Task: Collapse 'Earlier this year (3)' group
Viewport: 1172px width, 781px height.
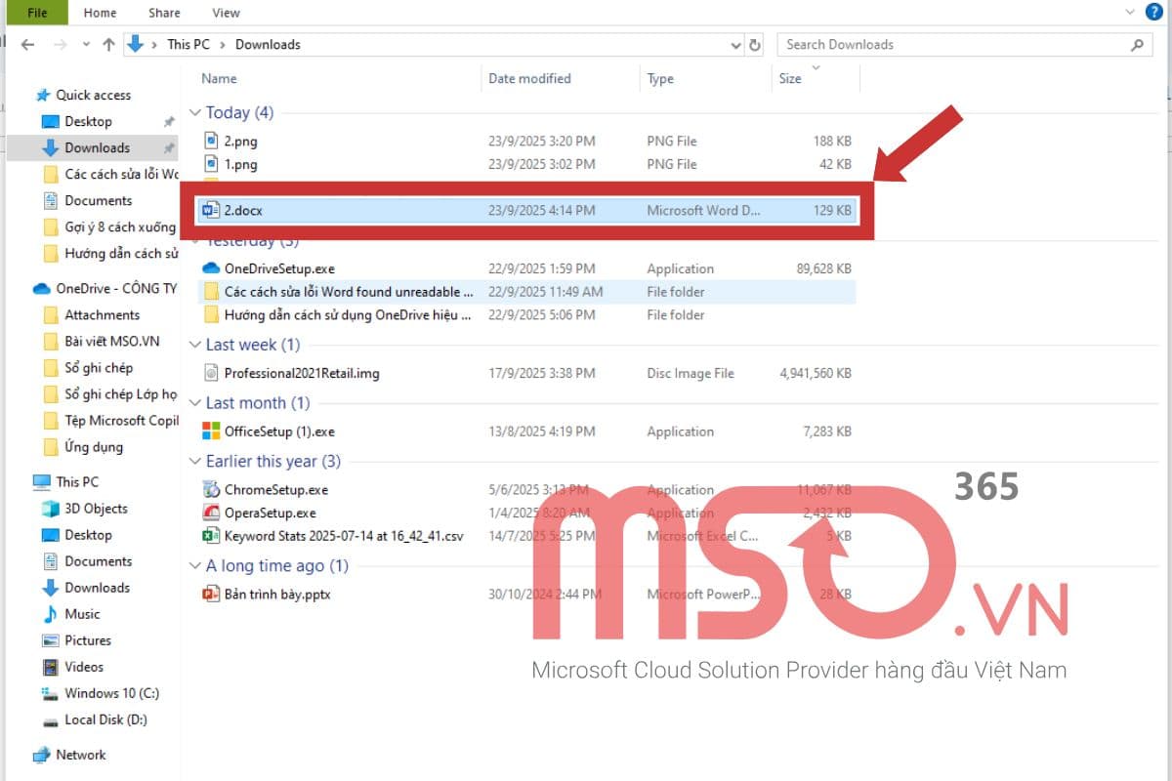Action: pos(195,462)
